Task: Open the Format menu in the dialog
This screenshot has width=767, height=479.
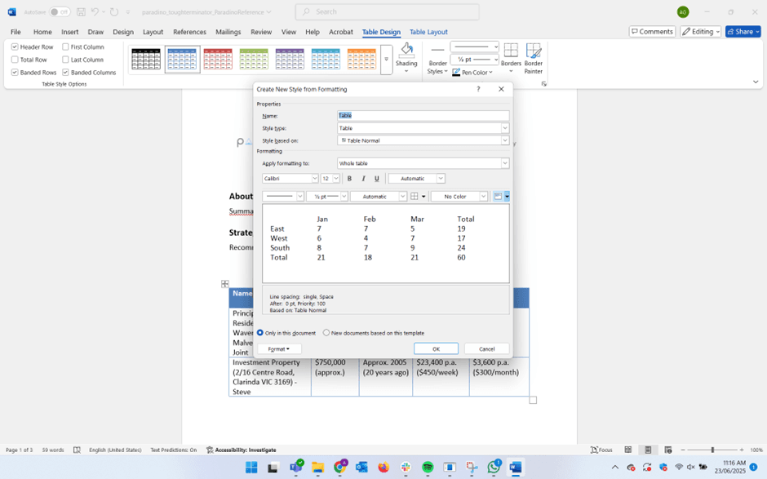Action: 280,348
